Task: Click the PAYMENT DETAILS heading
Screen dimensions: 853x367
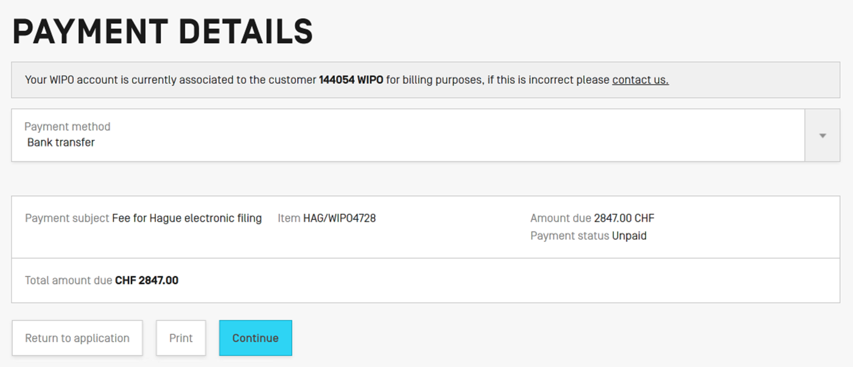Action: coord(163,32)
